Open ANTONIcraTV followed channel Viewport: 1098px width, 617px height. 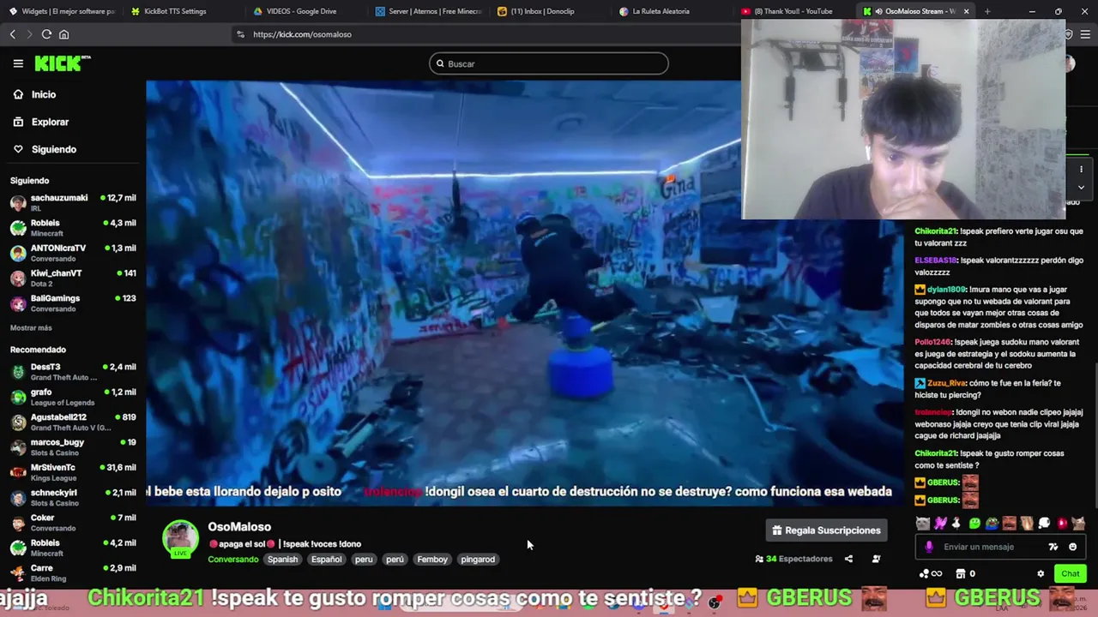(x=73, y=253)
